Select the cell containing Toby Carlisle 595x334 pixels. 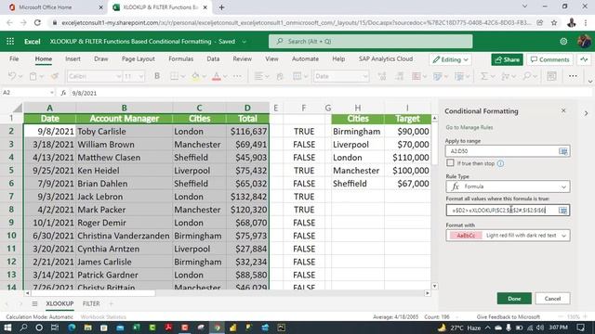[124, 132]
